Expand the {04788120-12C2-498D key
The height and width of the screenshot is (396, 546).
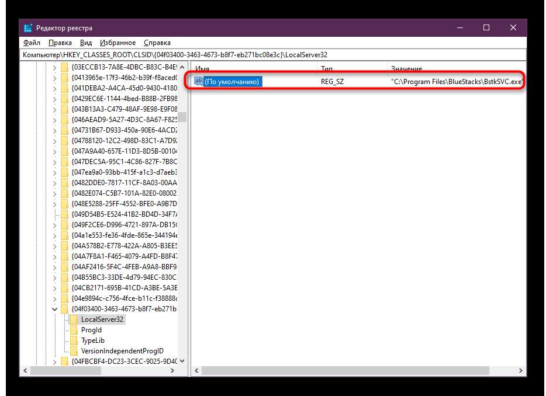point(55,141)
